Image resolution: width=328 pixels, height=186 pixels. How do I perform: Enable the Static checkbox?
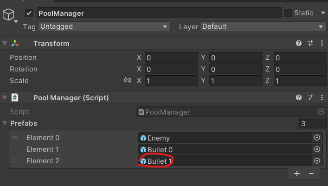click(x=288, y=13)
